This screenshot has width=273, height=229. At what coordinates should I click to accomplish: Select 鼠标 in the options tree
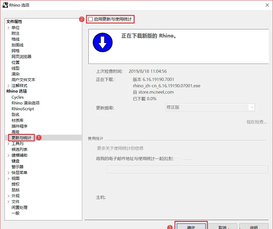tap(16, 190)
